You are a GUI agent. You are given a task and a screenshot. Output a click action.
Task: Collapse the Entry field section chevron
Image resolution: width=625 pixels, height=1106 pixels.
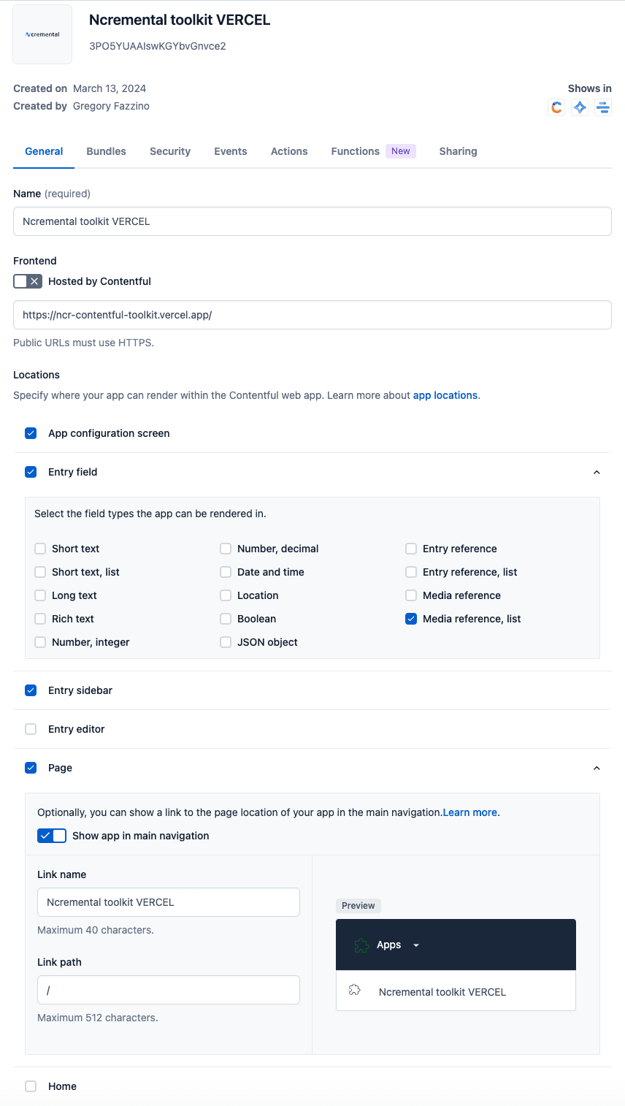tap(597, 472)
